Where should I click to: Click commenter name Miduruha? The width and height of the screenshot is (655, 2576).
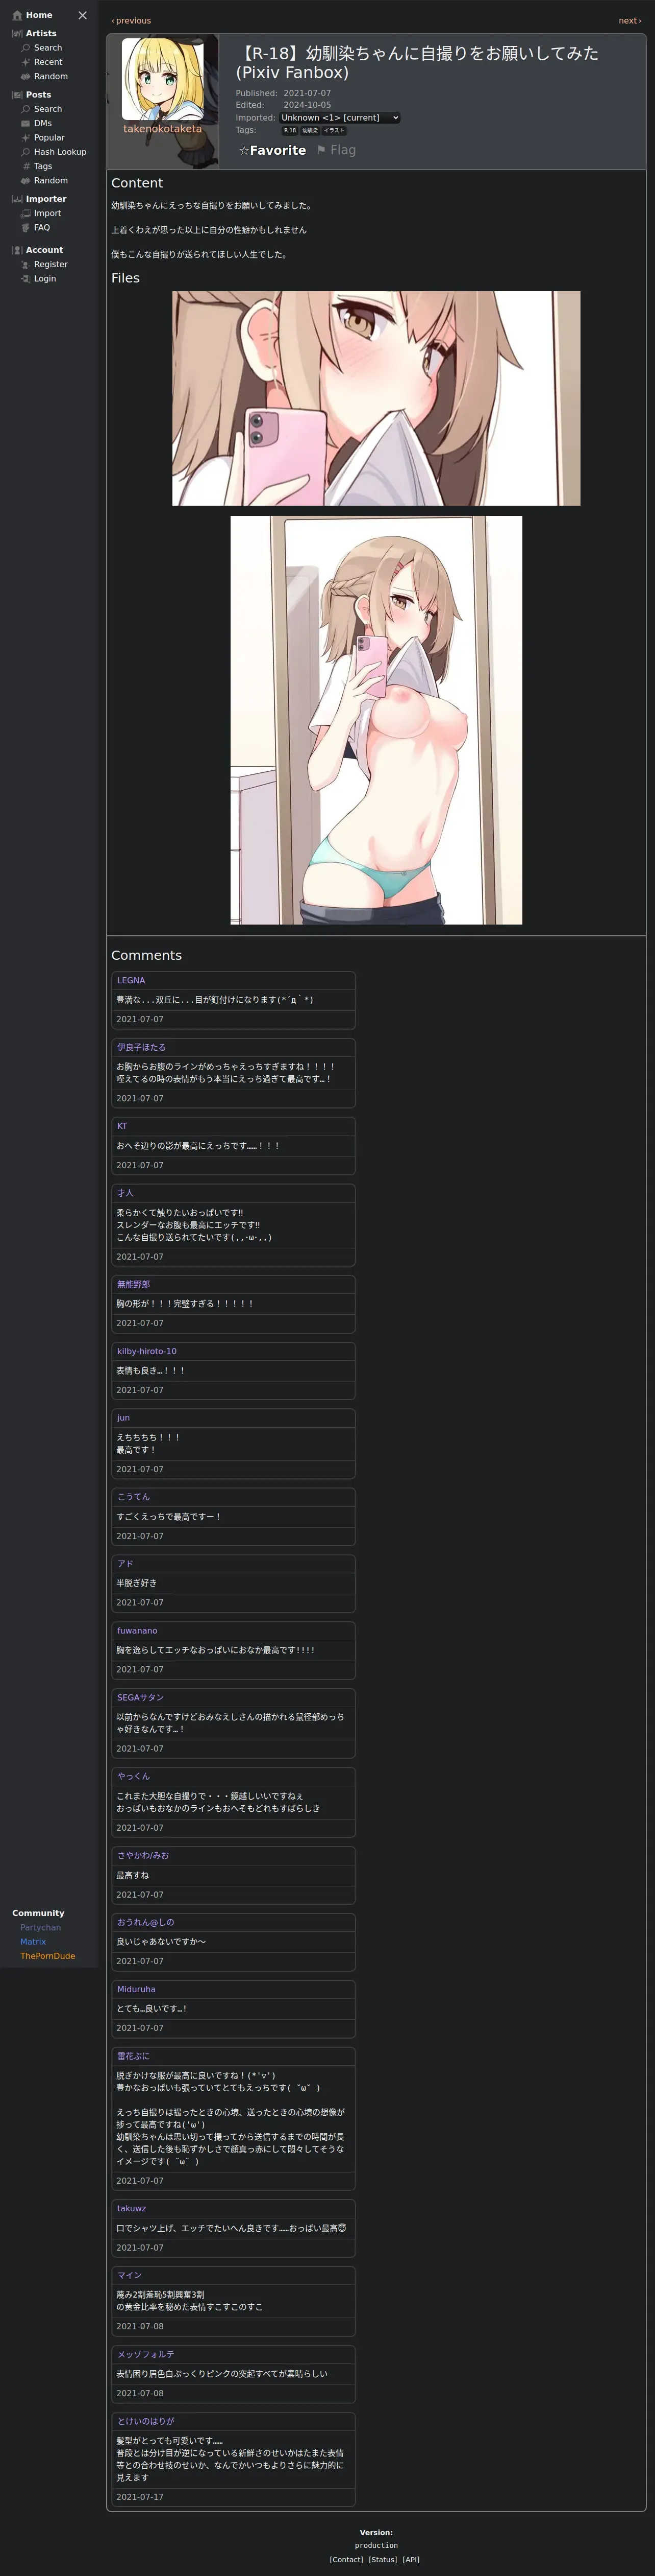coord(136,1990)
